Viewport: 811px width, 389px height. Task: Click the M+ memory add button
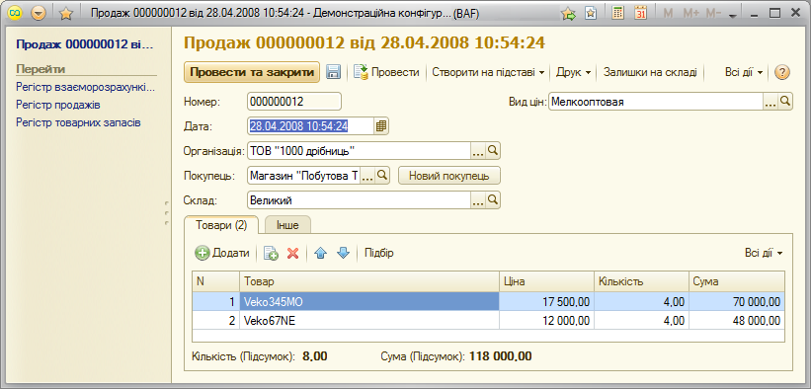[691, 14]
